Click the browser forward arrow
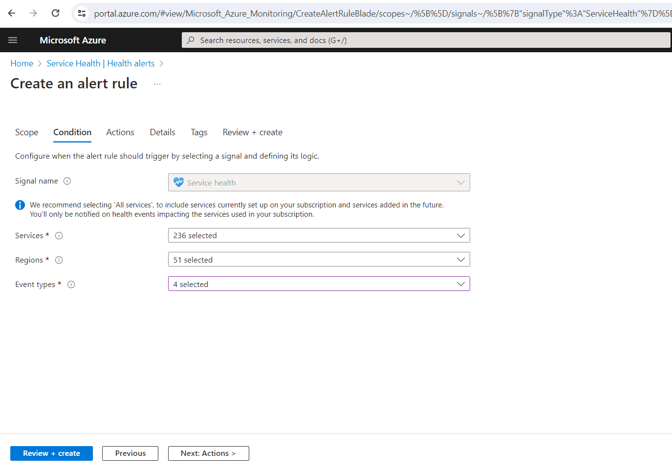 coord(33,13)
